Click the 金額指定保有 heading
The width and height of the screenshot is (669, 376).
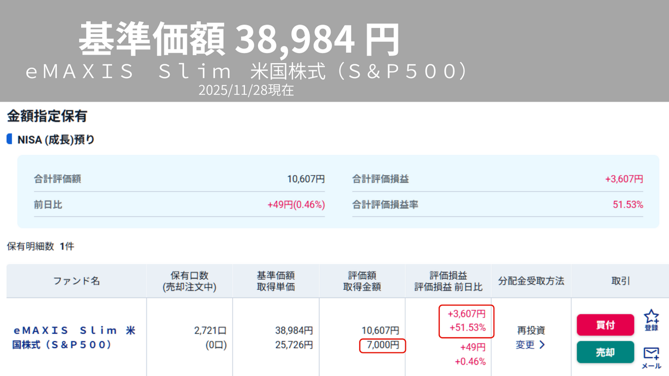(47, 116)
